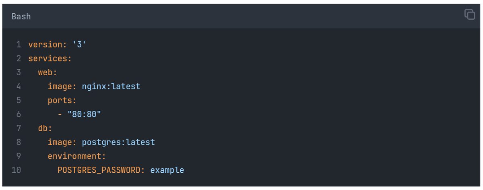
Task: Click nginx:latest image value
Action: click(x=111, y=86)
